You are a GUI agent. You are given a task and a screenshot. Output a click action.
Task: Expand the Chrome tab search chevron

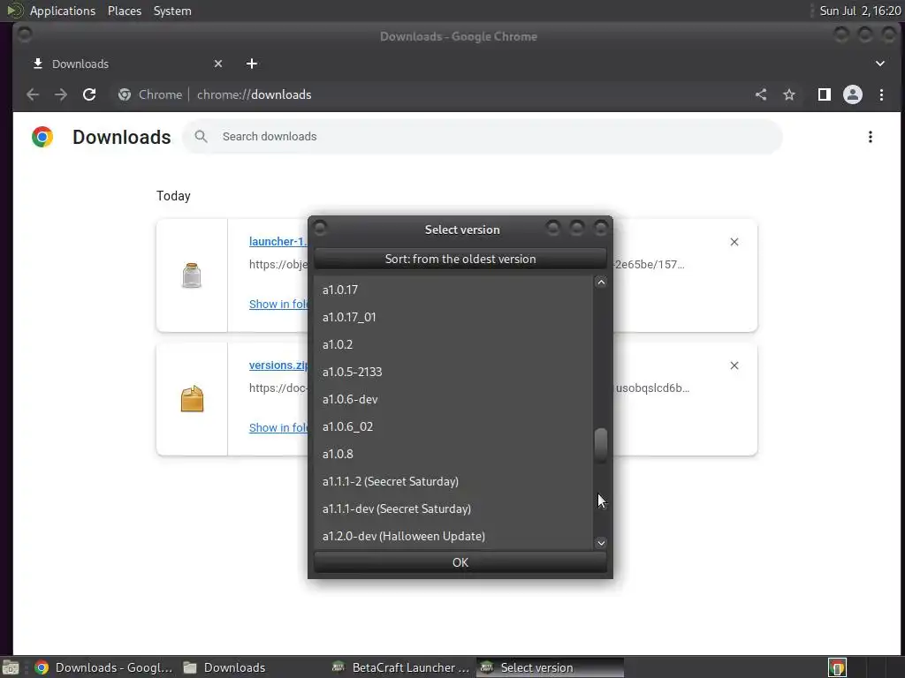point(880,64)
